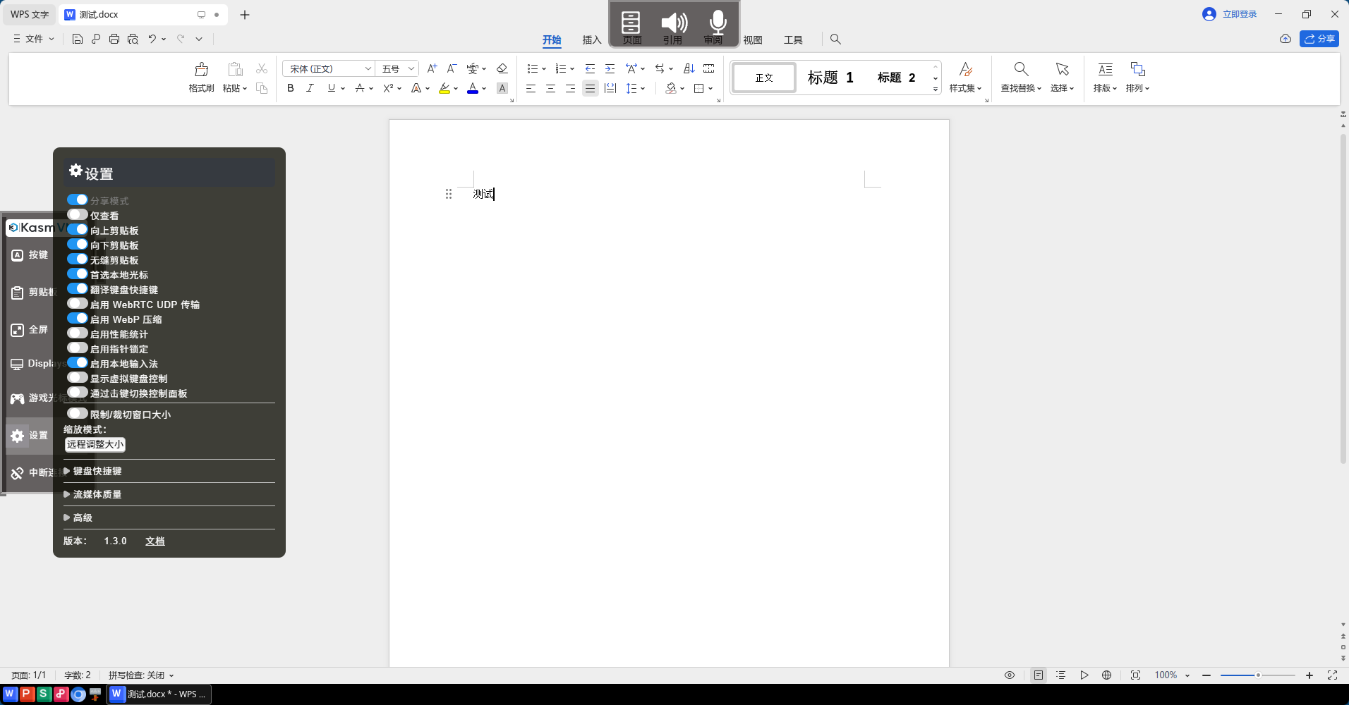Screen dimensions: 1349x705
Task: Open the 文档 documentation link in settings
Action: (155, 541)
